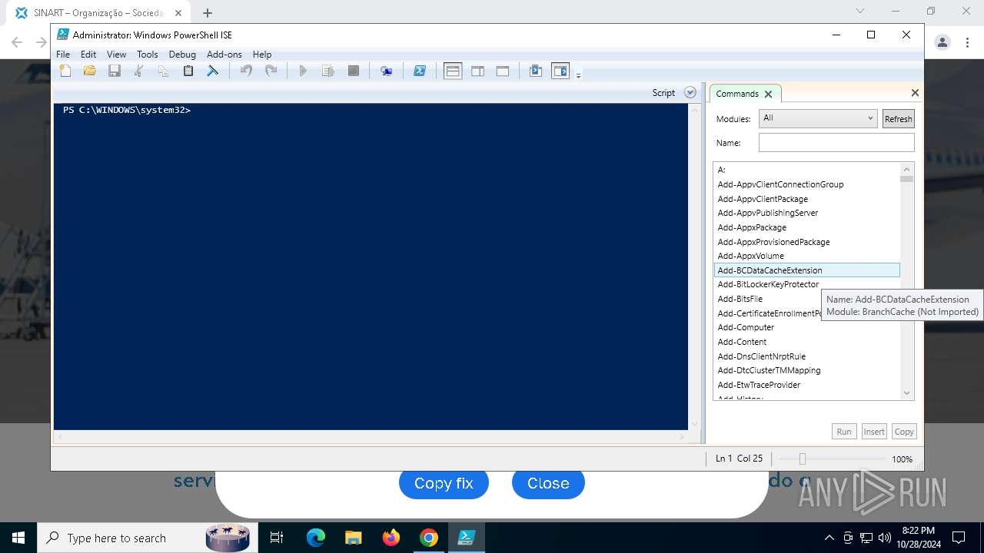Open the Tools menu
The width and height of the screenshot is (984, 553).
[x=148, y=55]
